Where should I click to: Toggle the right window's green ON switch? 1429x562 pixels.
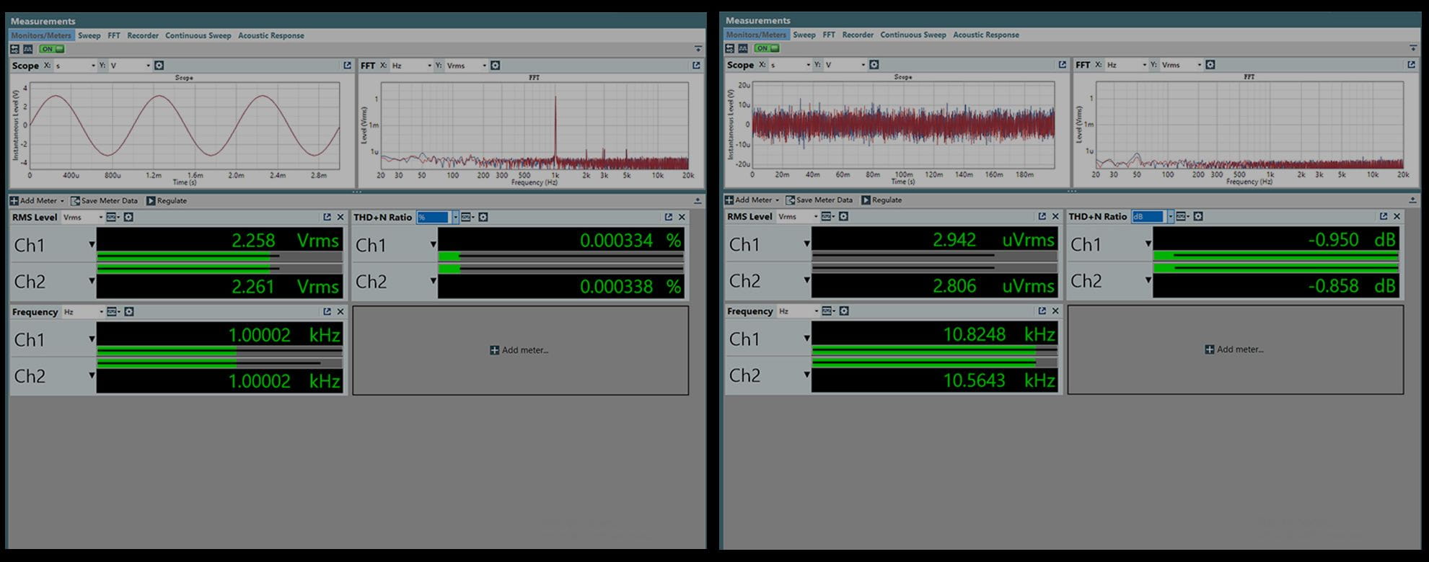pyautogui.click(x=766, y=48)
